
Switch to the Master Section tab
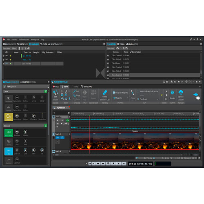pos(28,82)
